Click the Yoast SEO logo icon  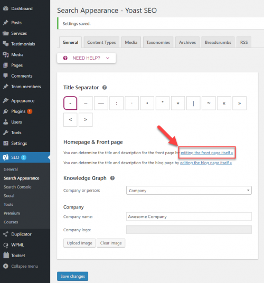click(6, 157)
